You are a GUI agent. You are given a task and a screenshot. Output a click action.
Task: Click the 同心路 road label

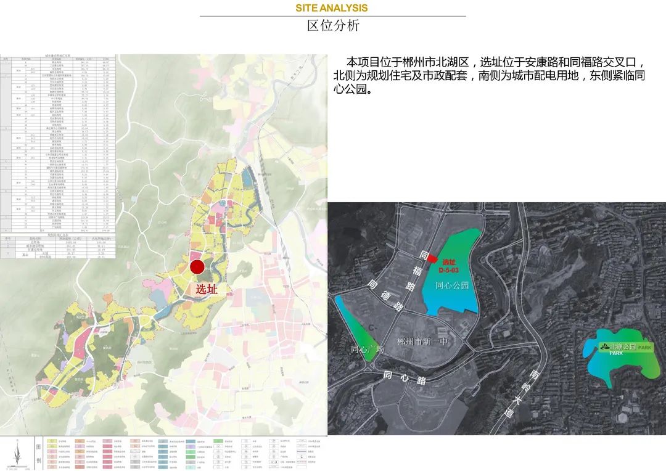pos(405,377)
